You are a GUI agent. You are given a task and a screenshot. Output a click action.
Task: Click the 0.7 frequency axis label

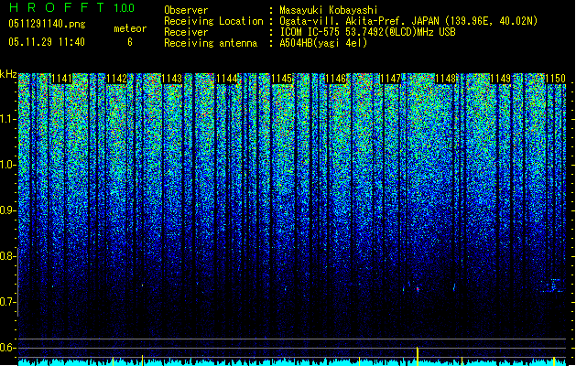7,302
